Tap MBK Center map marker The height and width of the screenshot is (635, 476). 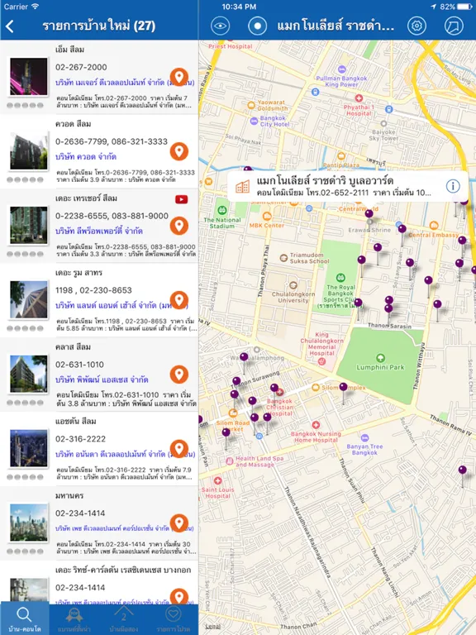point(267,217)
